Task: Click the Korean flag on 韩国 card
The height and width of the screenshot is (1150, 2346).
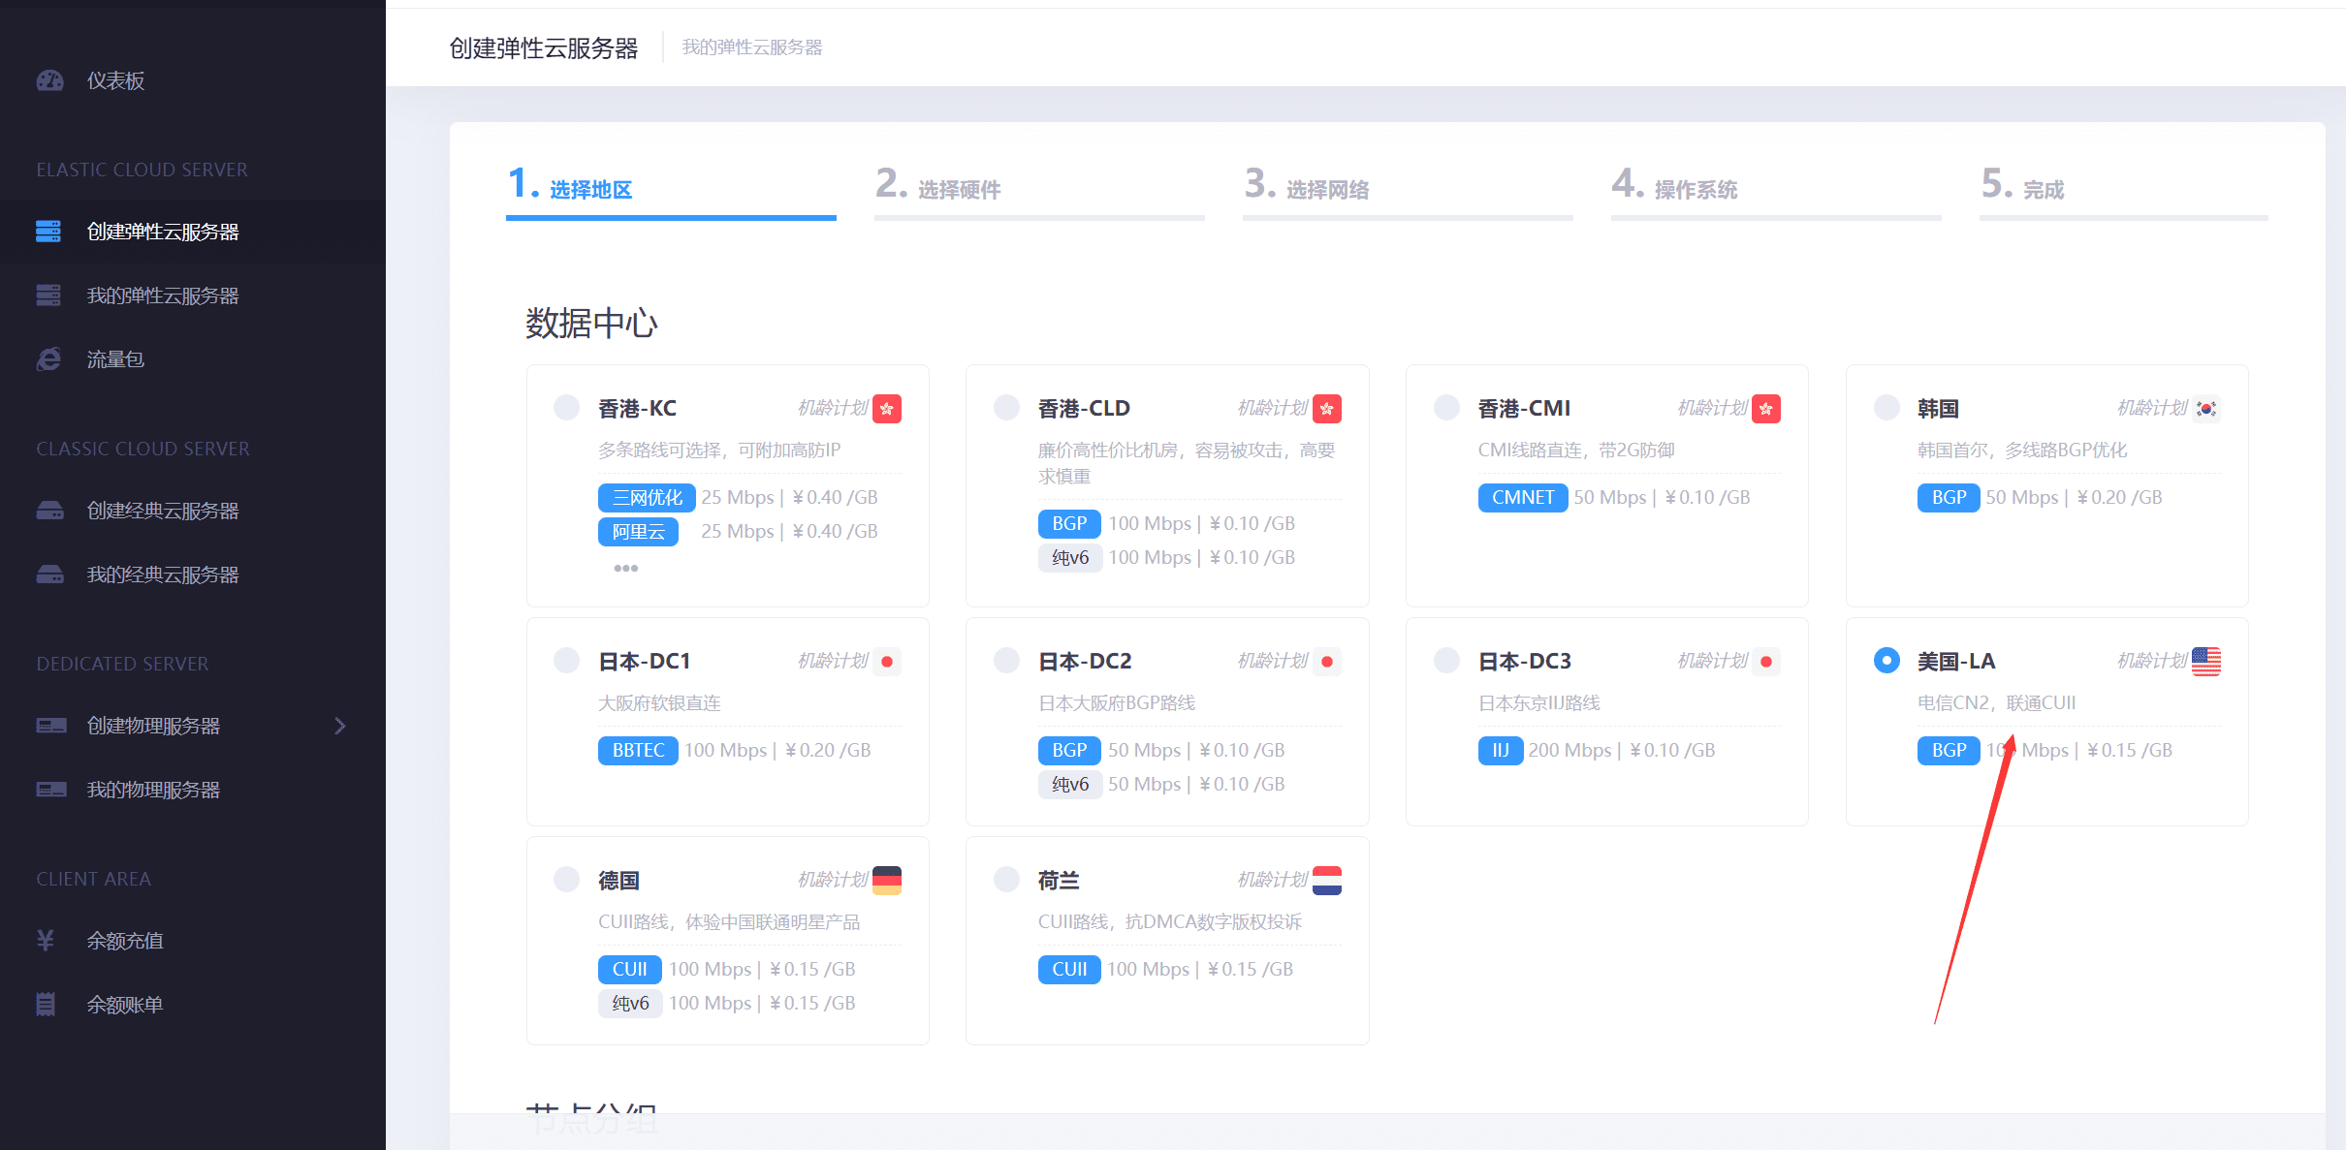Action: [x=2206, y=409]
